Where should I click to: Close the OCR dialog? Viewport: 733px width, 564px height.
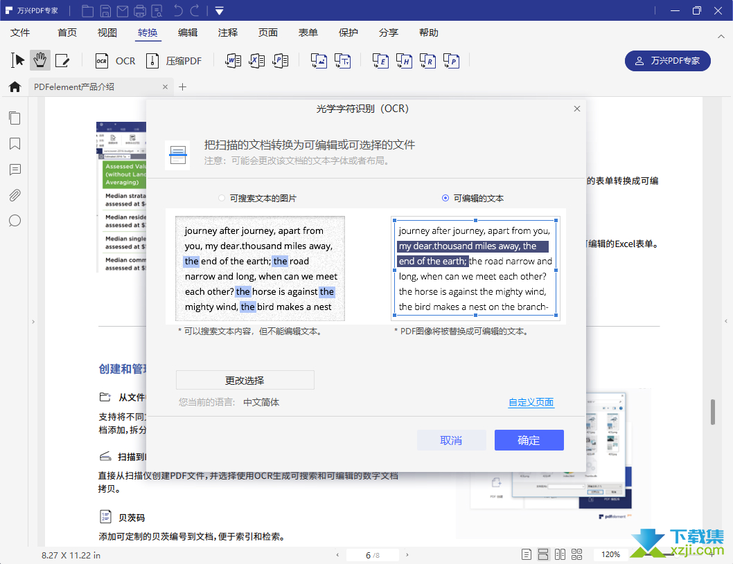[x=577, y=109]
